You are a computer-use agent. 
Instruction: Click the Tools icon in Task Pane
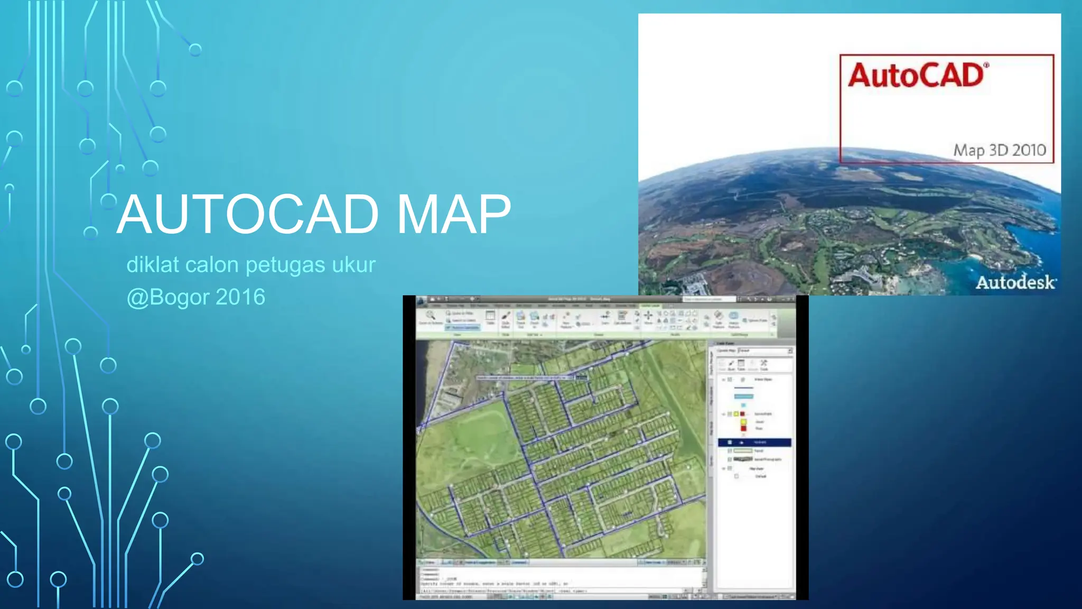pos(764,363)
